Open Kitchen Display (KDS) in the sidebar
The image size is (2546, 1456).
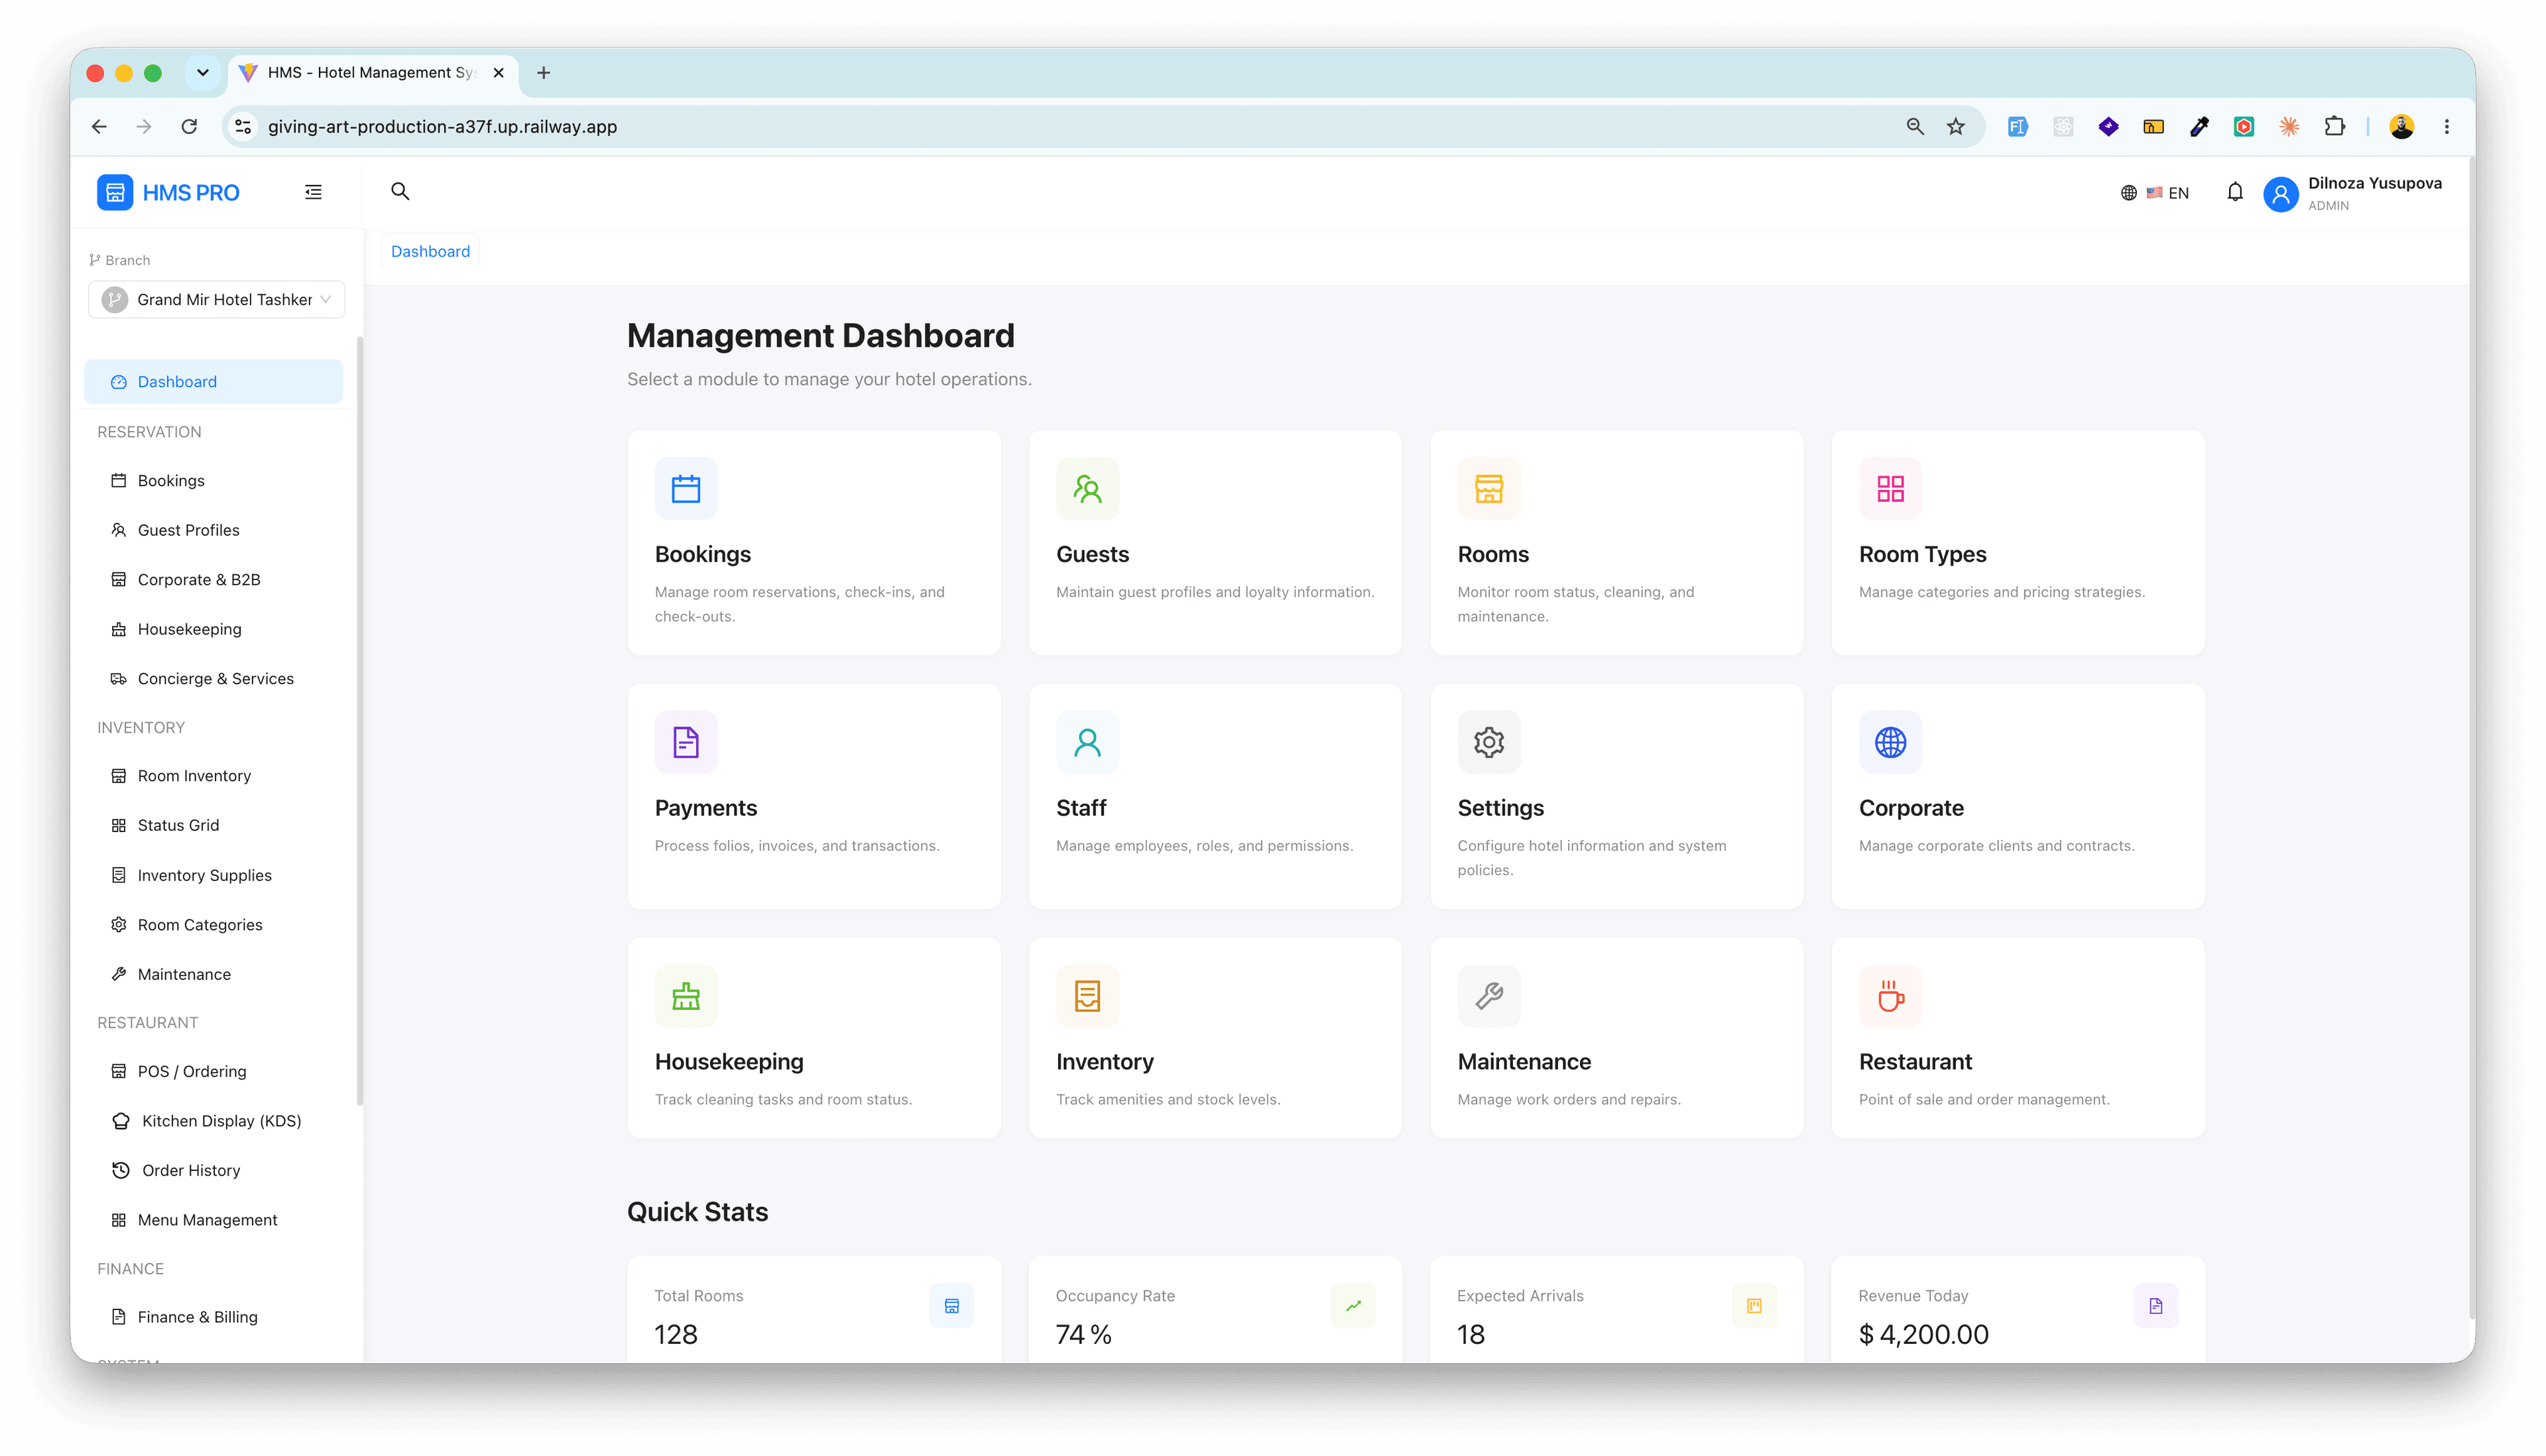point(214,1121)
